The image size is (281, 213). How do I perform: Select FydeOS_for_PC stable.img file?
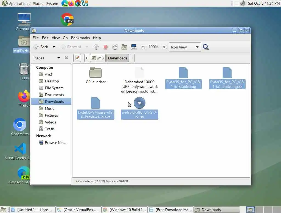click(183, 78)
